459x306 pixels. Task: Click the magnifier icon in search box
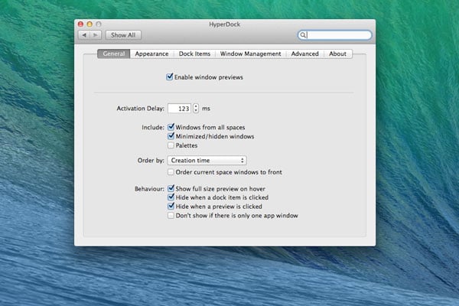(x=303, y=35)
